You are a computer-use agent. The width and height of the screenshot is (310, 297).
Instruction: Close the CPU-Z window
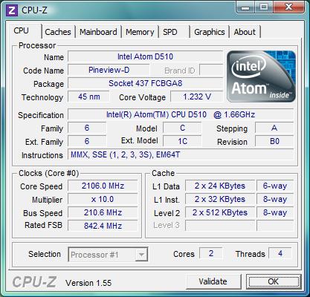pyautogui.click(x=288, y=7)
